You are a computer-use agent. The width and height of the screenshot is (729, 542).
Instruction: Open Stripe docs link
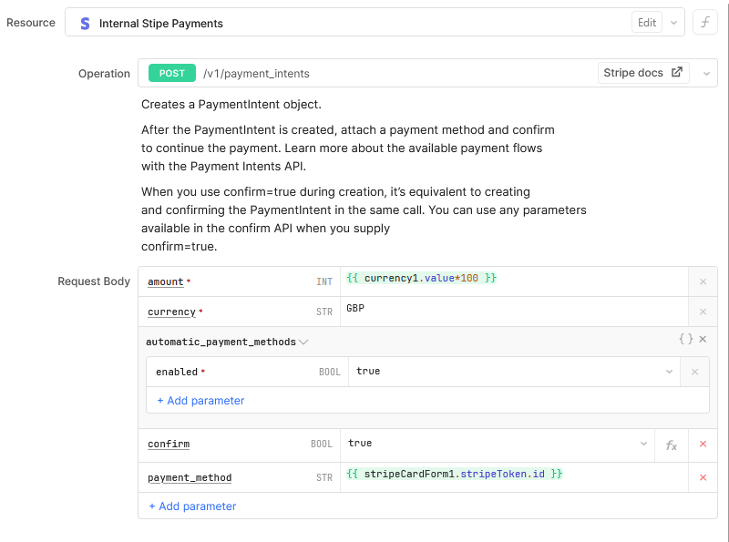642,73
